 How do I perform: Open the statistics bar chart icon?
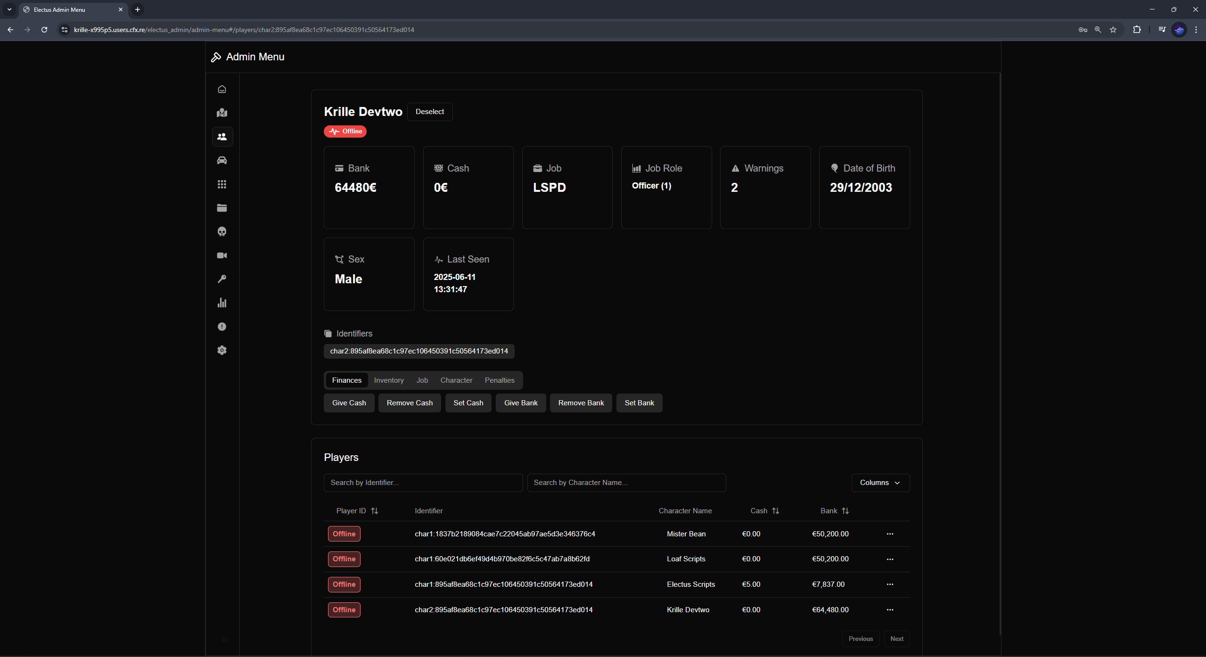222,303
